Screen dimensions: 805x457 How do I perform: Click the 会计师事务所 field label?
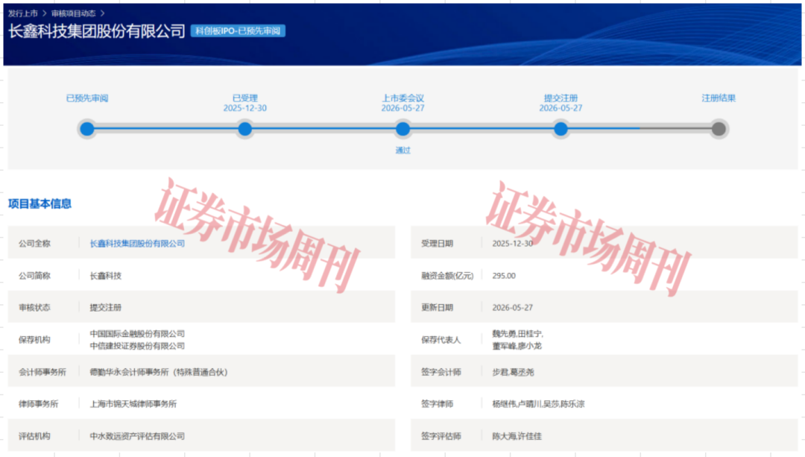coord(42,372)
